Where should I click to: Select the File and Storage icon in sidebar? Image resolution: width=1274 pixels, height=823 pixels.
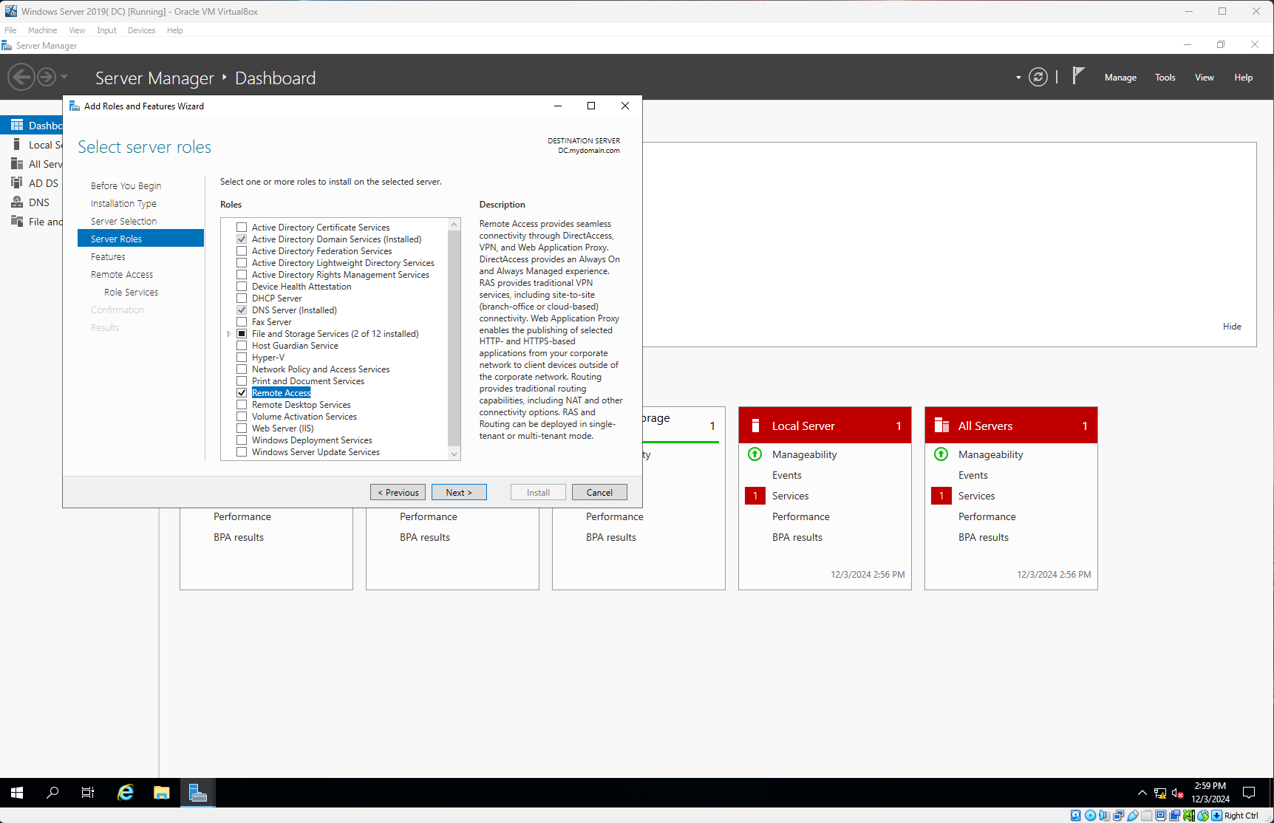pos(17,221)
